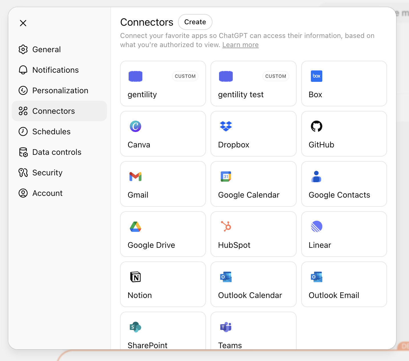The height and width of the screenshot is (361, 409).
Task: Click the Canva connector icon
Action: pos(135,126)
